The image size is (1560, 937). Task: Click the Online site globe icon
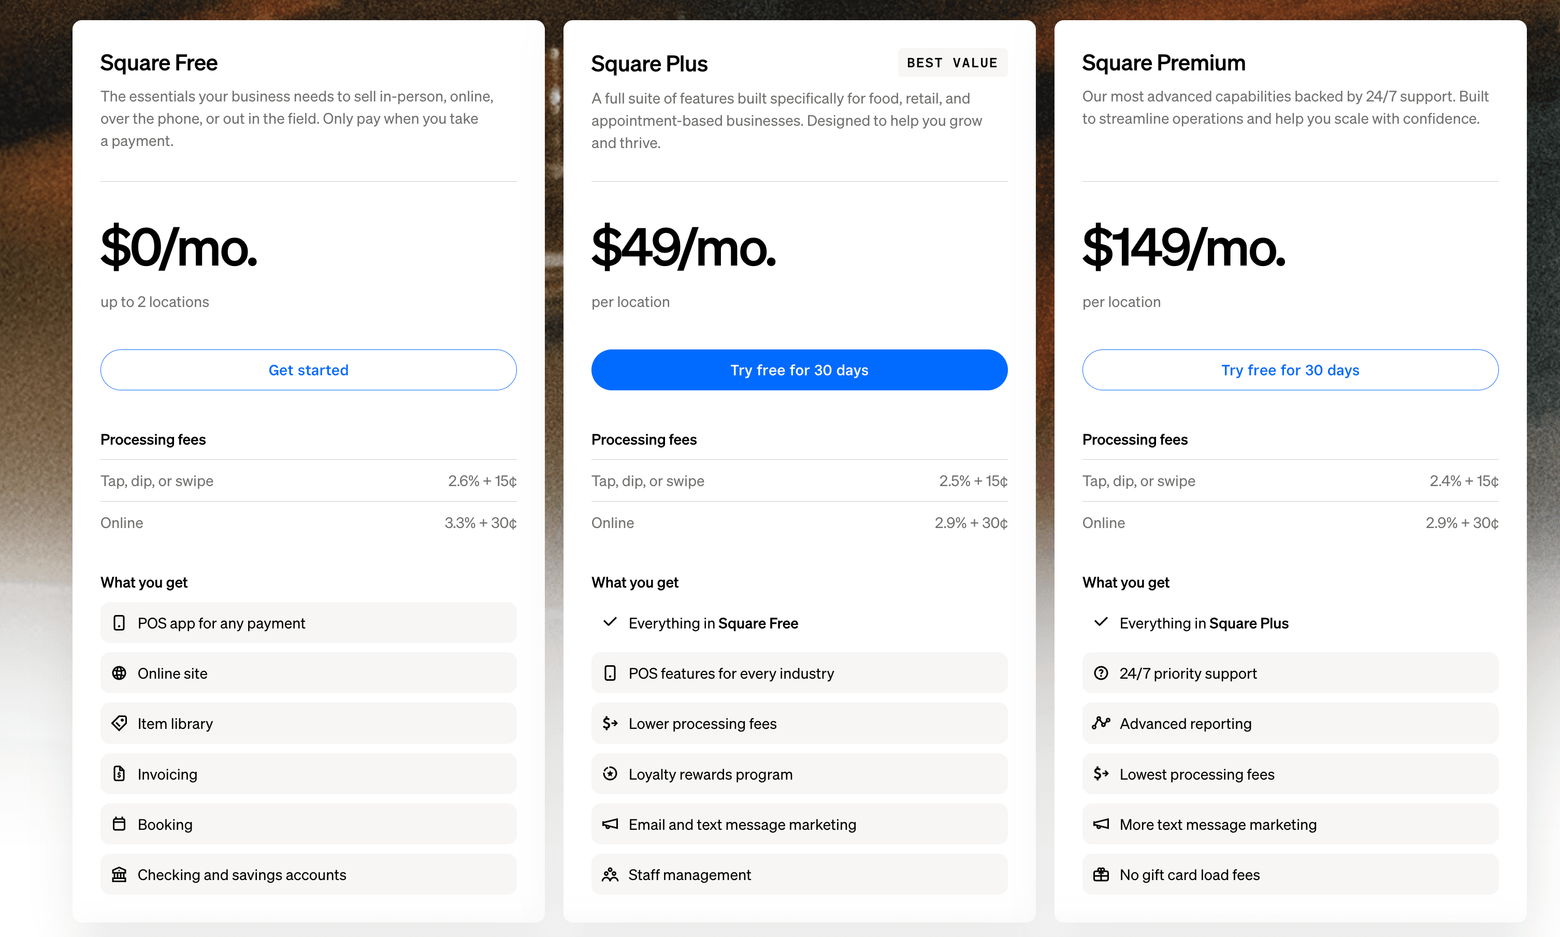(x=119, y=673)
